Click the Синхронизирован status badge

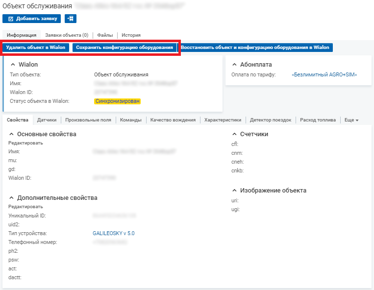(117, 101)
